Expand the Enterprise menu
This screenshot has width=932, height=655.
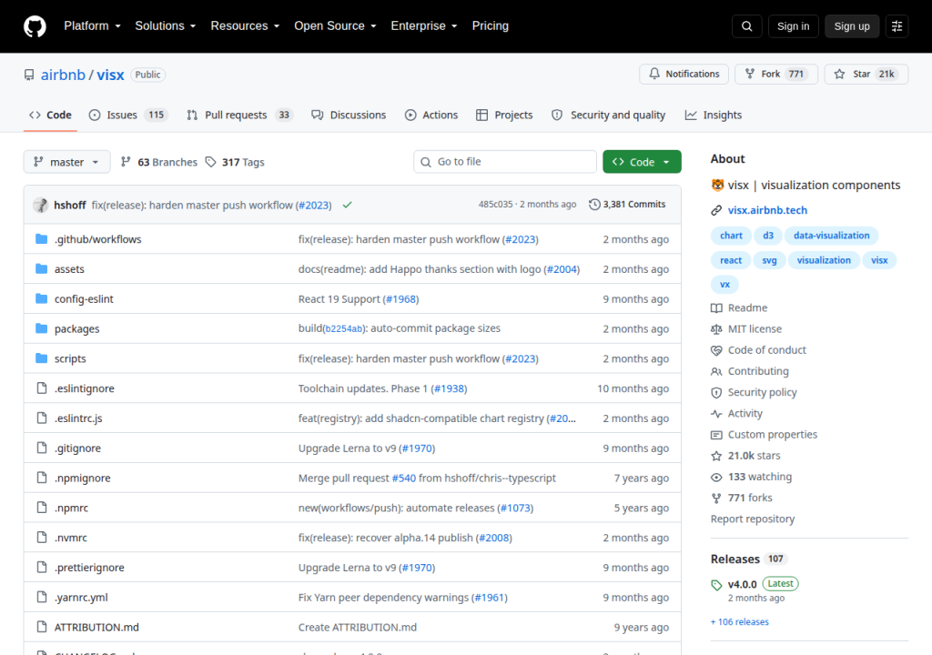(x=424, y=26)
